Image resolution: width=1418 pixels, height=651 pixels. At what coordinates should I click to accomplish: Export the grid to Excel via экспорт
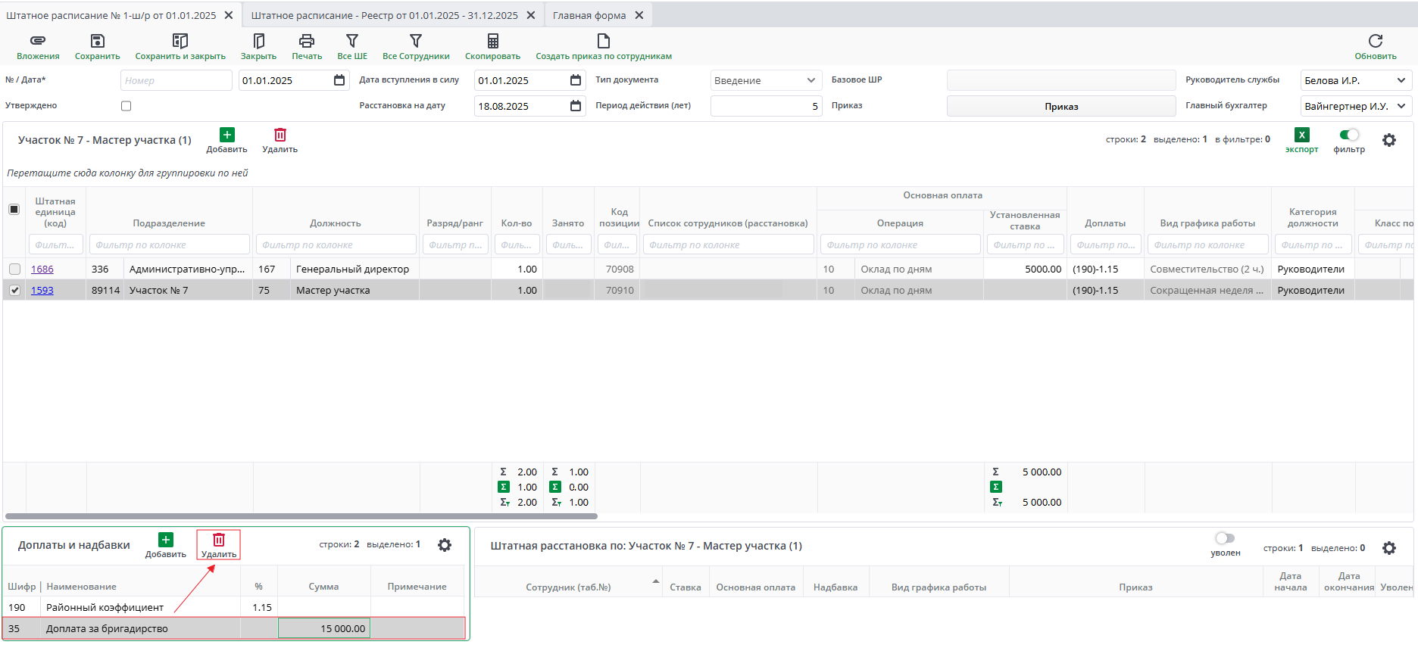click(1301, 135)
